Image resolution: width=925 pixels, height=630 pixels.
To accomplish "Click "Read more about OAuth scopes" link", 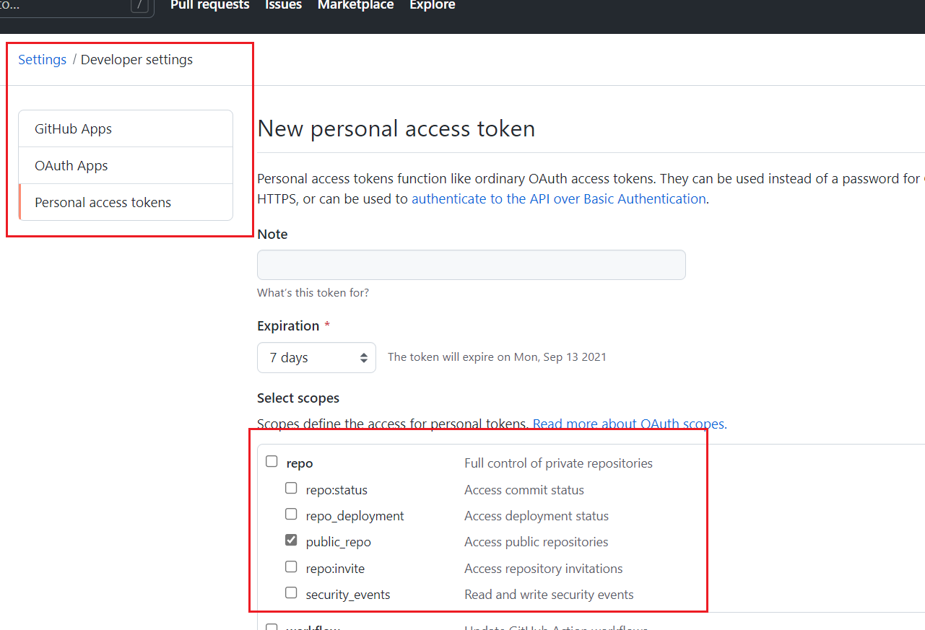I will point(628,424).
